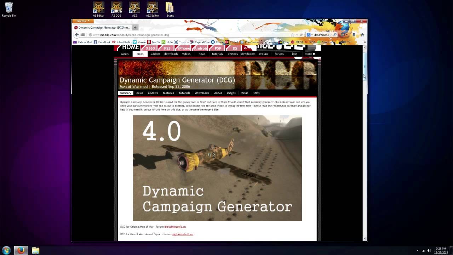Select the PS3 platform tab
This screenshot has width=453, height=255.
point(167,48)
